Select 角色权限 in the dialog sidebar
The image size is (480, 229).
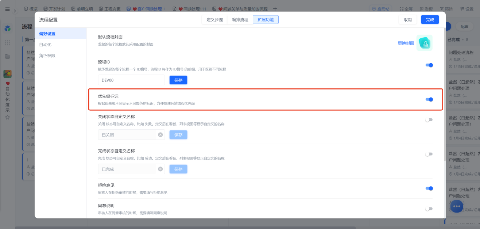click(x=61, y=56)
